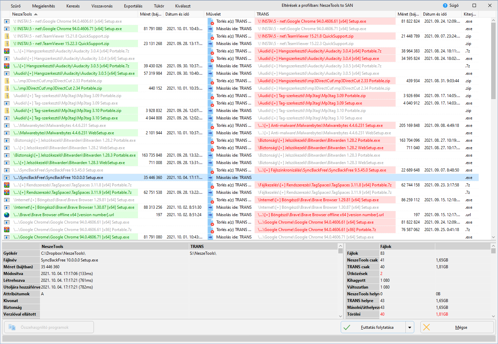The image size is (498, 344).
Task: Click exe icon of Bitwarden 1.28.3 Portable.exe
Action: coord(7,155)
